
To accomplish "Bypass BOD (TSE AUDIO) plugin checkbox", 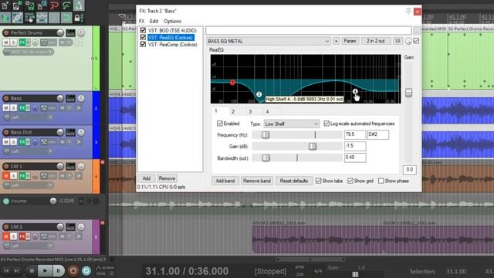I will coord(143,30).
